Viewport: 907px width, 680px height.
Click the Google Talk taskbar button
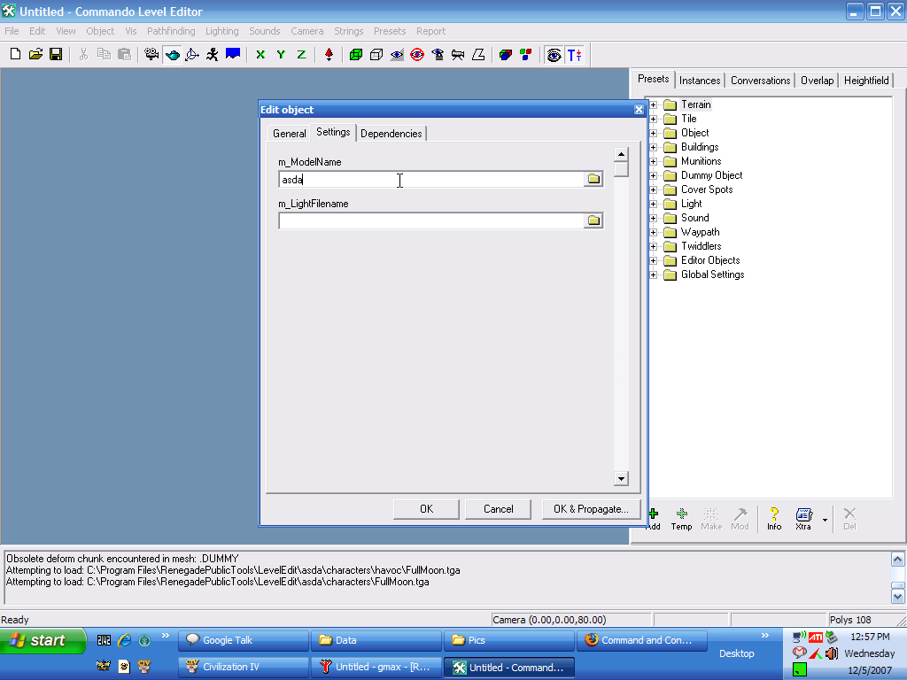(244, 640)
